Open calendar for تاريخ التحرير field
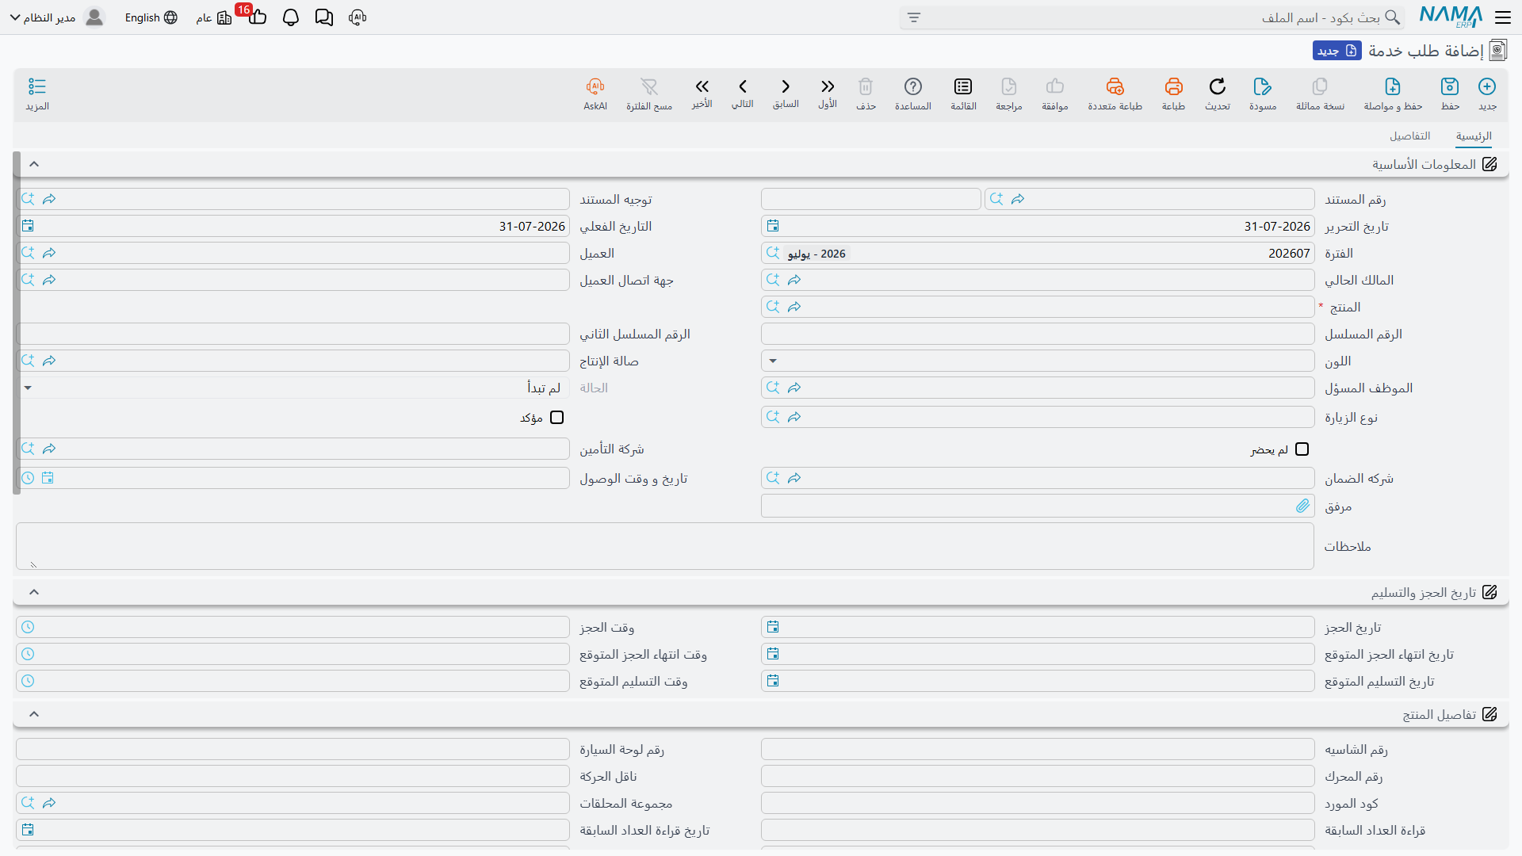This screenshot has height=856, width=1522. [773, 226]
